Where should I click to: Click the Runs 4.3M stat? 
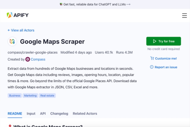[124, 52]
